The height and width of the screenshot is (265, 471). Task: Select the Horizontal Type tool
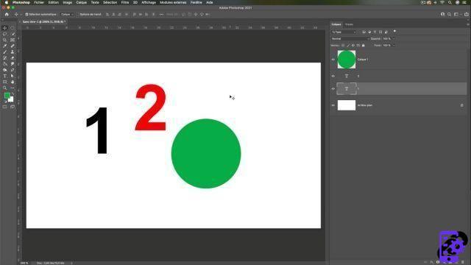coord(5,76)
